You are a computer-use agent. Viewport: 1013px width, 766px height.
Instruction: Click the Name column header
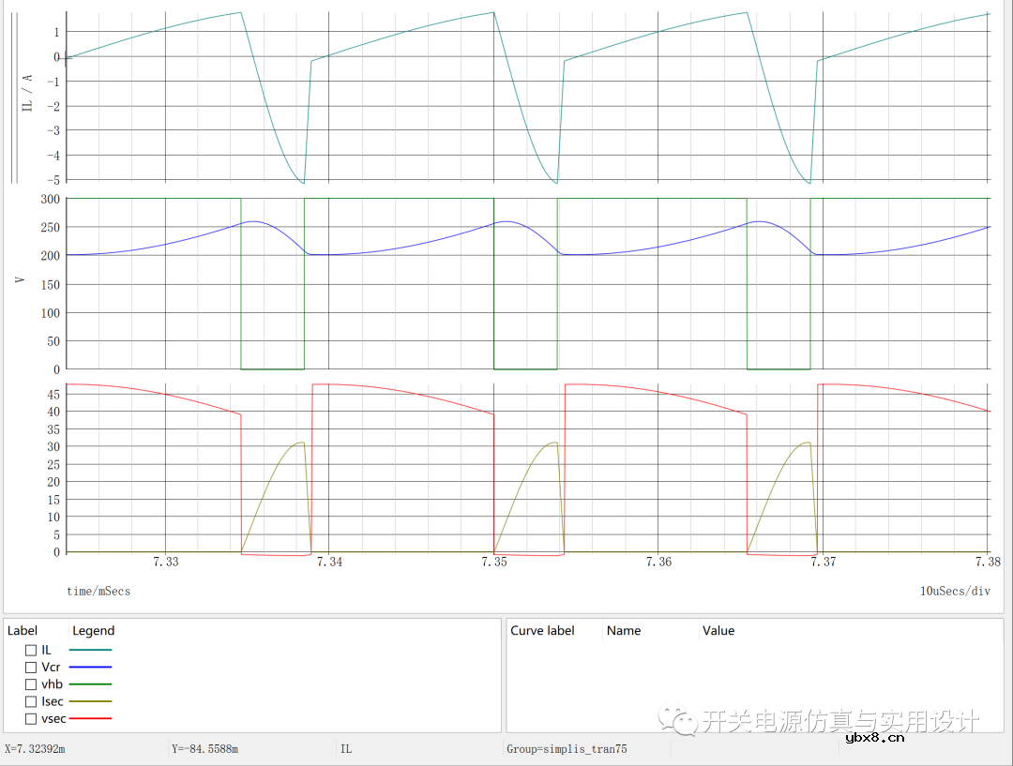click(x=624, y=631)
